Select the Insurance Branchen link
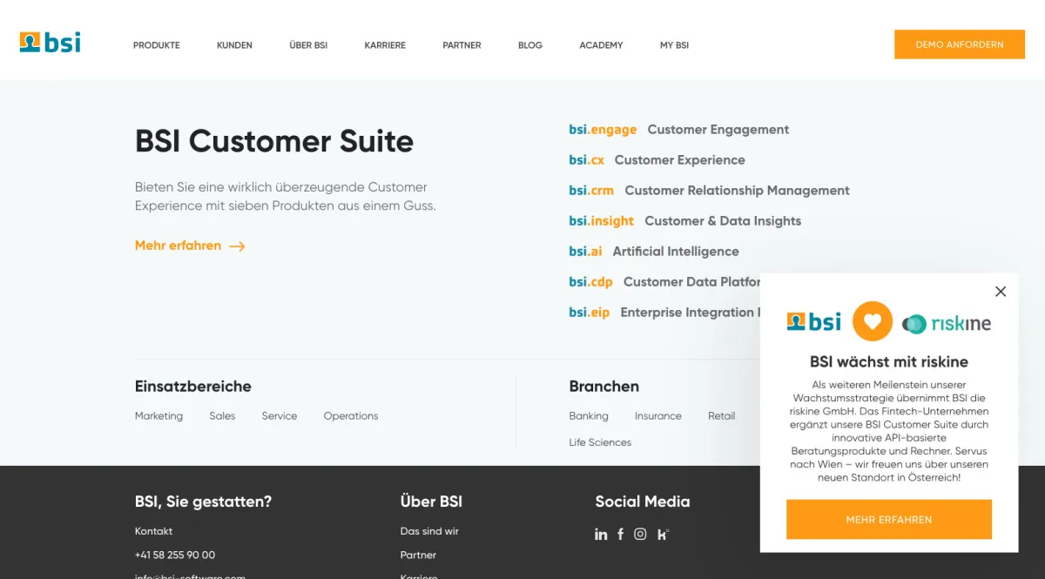This screenshot has width=1045, height=579. pyautogui.click(x=657, y=416)
